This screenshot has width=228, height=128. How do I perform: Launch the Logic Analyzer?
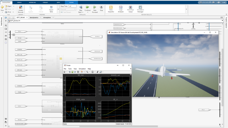[121, 9]
